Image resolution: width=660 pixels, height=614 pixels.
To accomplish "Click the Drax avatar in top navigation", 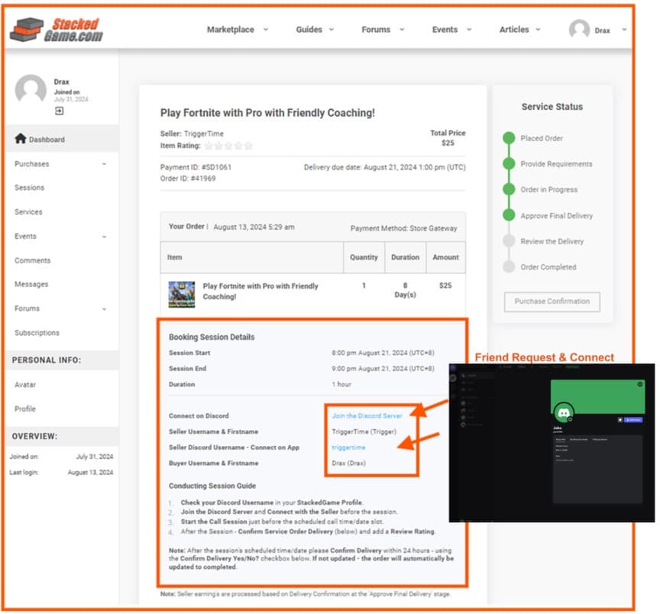I will 579,30.
